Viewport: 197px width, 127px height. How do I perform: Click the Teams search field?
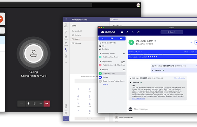click(153, 19)
